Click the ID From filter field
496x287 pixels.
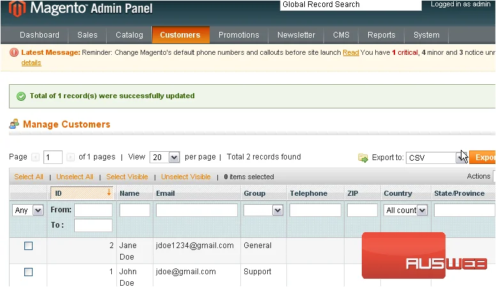[x=93, y=210]
